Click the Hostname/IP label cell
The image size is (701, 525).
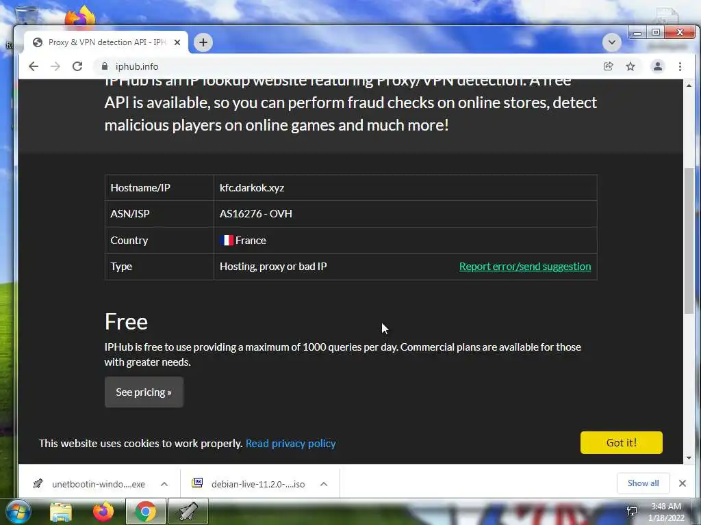point(159,188)
